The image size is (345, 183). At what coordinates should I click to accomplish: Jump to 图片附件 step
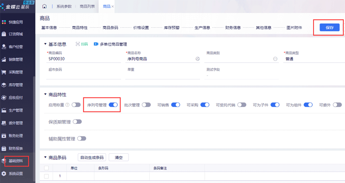[295, 28]
